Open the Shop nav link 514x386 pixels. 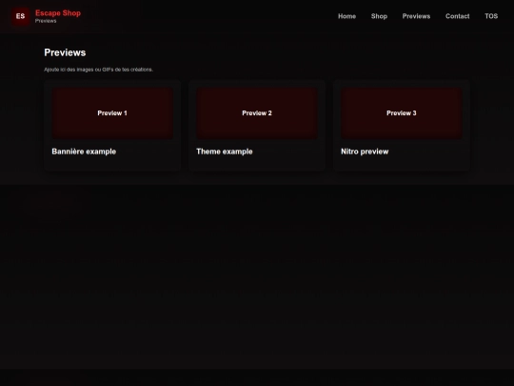click(379, 16)
